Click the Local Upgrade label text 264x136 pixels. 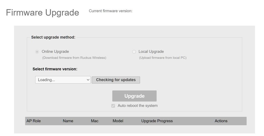[151, 51]
